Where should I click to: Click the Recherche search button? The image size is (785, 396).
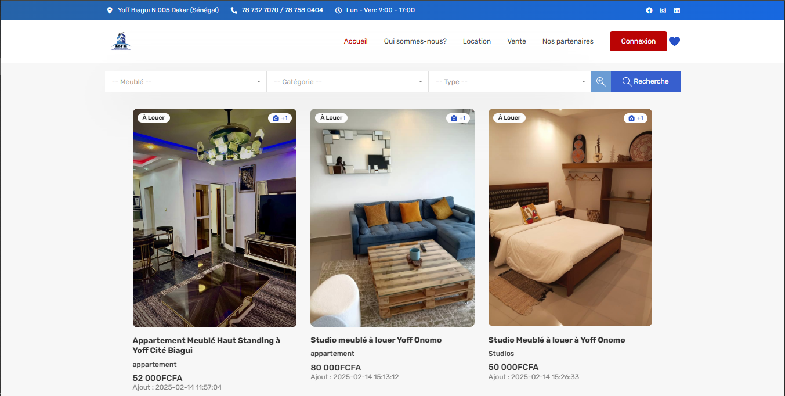point(646,81)
